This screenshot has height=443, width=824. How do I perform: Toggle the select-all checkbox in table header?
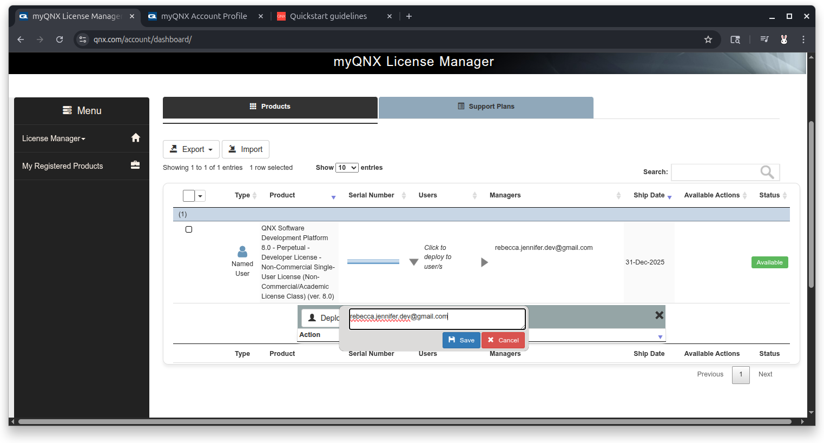(189, 196)
